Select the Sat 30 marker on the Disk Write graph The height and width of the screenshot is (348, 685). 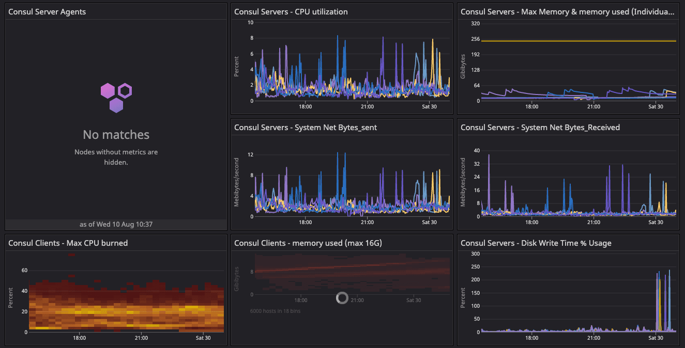tap(656, 338)
